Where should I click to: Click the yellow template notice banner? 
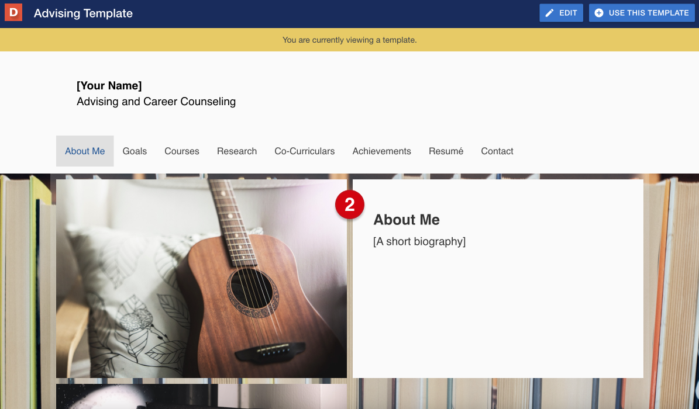349,40
